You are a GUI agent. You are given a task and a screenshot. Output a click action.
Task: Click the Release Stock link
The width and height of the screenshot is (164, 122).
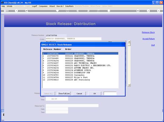[148, 32]
